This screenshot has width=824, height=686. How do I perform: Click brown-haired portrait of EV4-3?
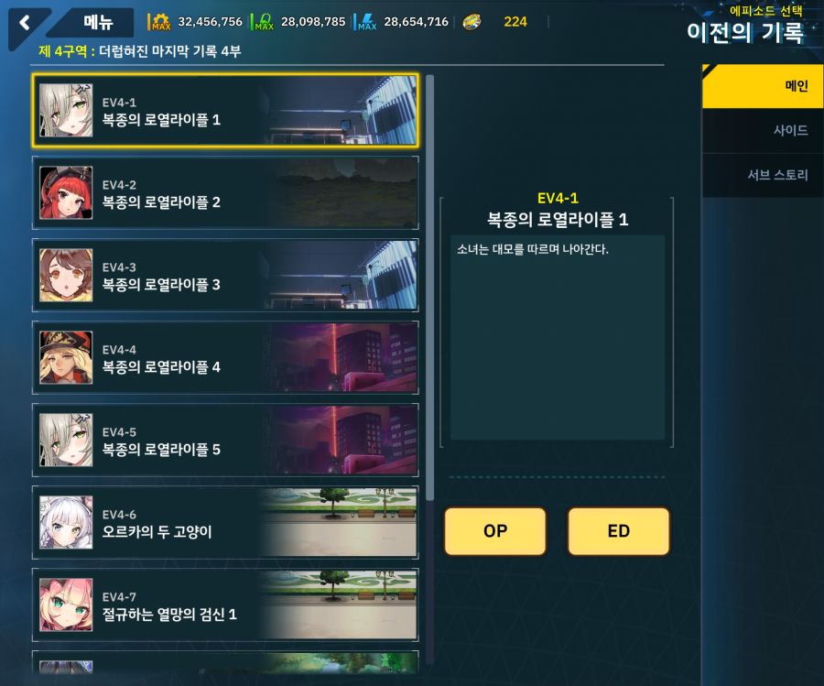(66, 276)
